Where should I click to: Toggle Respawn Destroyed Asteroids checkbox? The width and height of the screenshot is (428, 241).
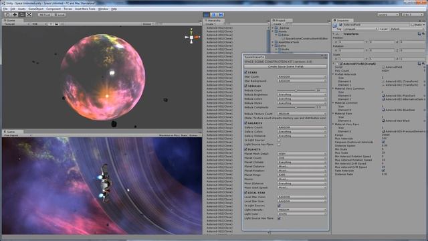pyautogui.click(x=383, y=142)
